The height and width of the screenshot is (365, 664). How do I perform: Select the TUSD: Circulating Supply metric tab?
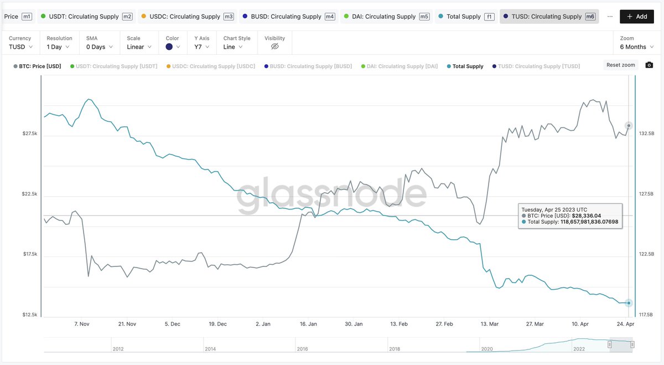click(x=549, y=17)
